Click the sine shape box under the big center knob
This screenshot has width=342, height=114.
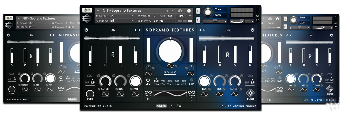click(170, 66)
